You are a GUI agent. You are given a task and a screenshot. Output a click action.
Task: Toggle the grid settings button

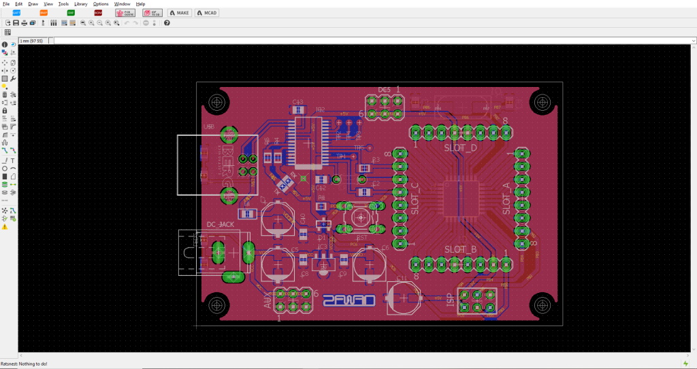[x=7, y=32]
